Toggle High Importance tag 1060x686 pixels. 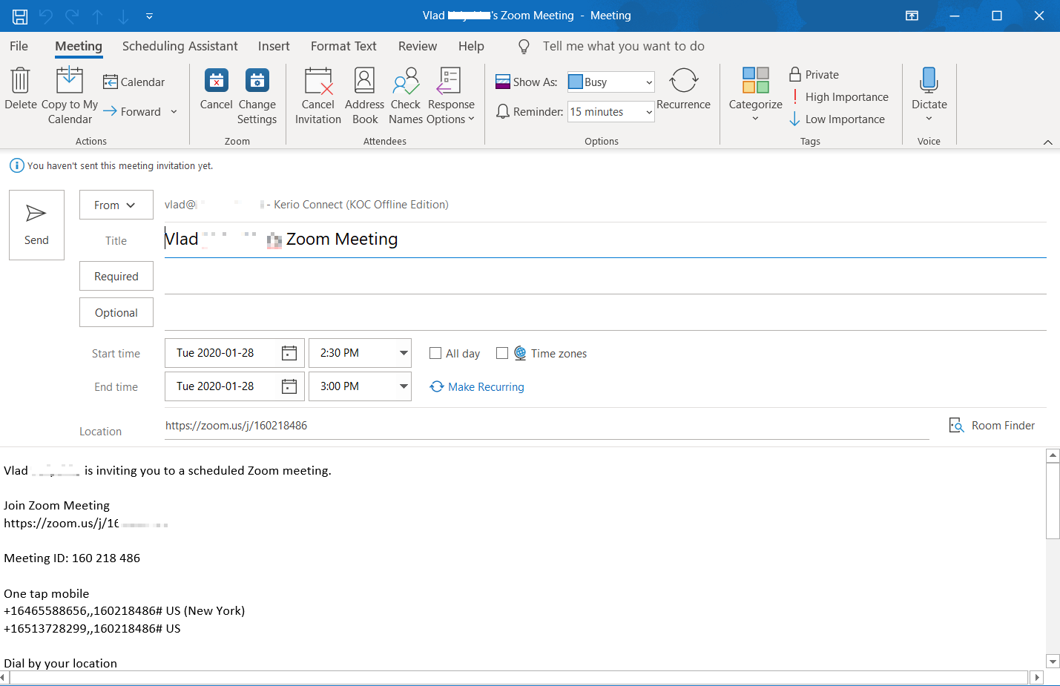pyautogui.click(x=839, y=96)
